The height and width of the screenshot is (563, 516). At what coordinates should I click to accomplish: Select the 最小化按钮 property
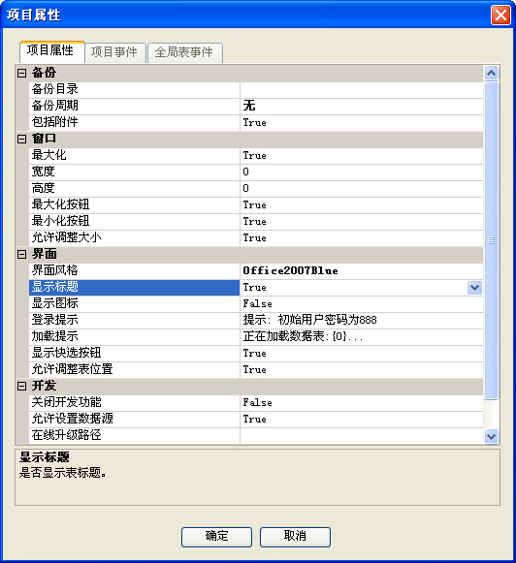click(135, 222)
